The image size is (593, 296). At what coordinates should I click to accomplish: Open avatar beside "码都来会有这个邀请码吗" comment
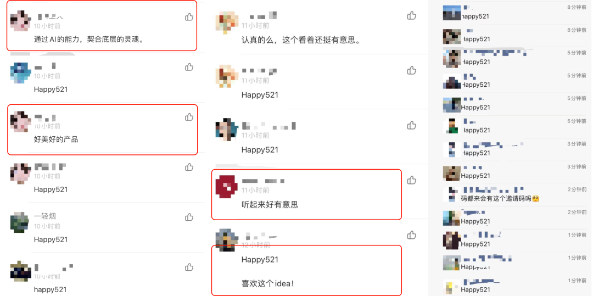pyautogui.click(x=451, y=194)
